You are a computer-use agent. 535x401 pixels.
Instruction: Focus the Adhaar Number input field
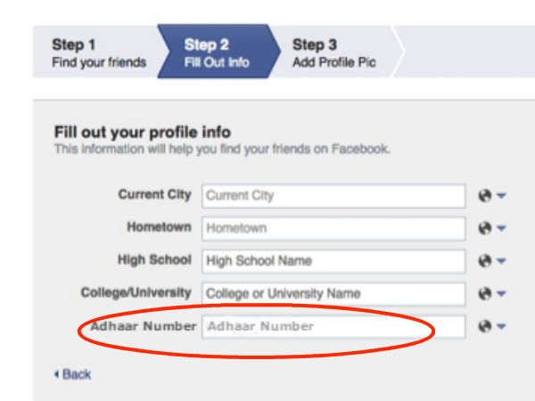(333, 327)
